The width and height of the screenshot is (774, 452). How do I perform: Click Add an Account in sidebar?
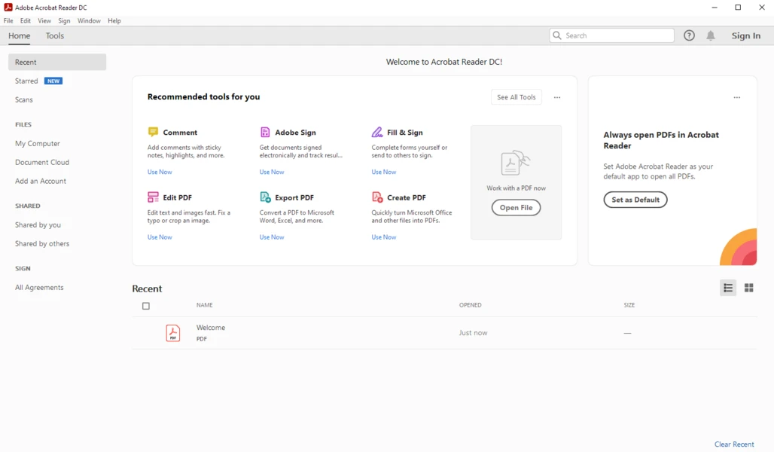tap(41, 181)
